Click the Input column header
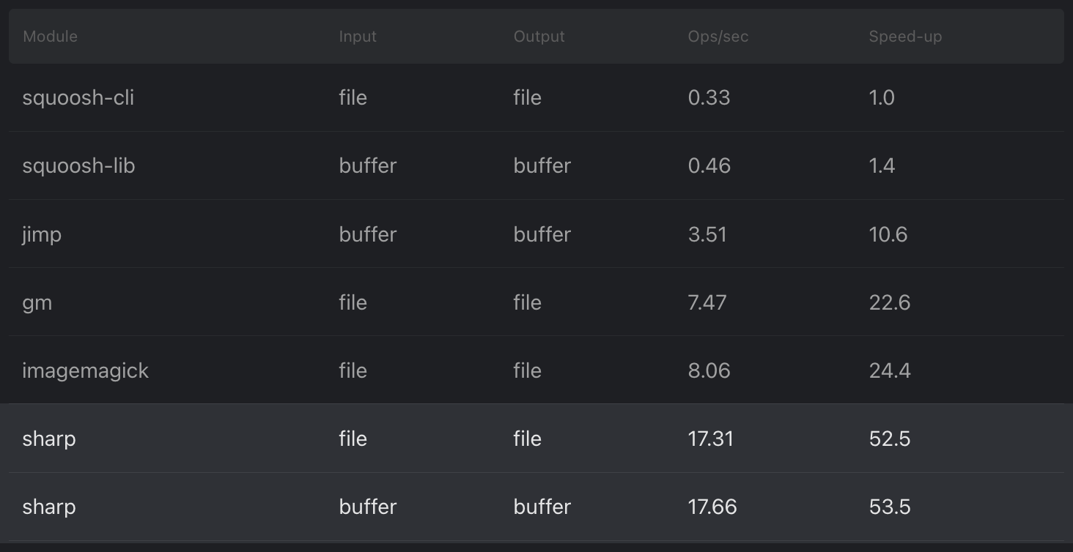Viewport: 1073px width, 552px height. point(358,37)
